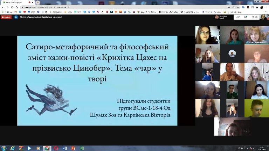This screenshot has width=269, height=151.
Task: Expand the bookmarks overflow chevron
Action: point(266,12)
